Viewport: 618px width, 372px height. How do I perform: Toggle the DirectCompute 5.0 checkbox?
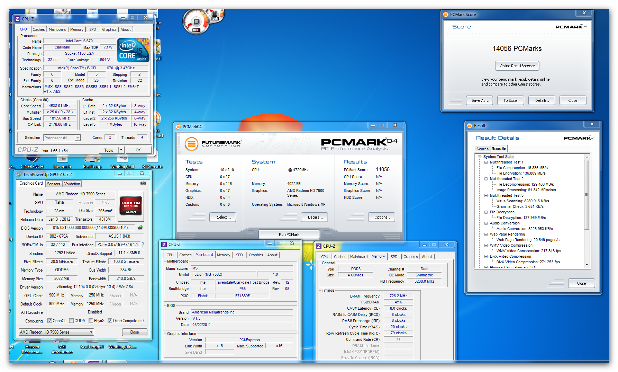point(110,321)
